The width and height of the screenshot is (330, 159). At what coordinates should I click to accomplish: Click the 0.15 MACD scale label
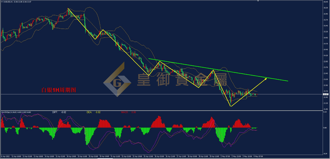tap(325, 112)
